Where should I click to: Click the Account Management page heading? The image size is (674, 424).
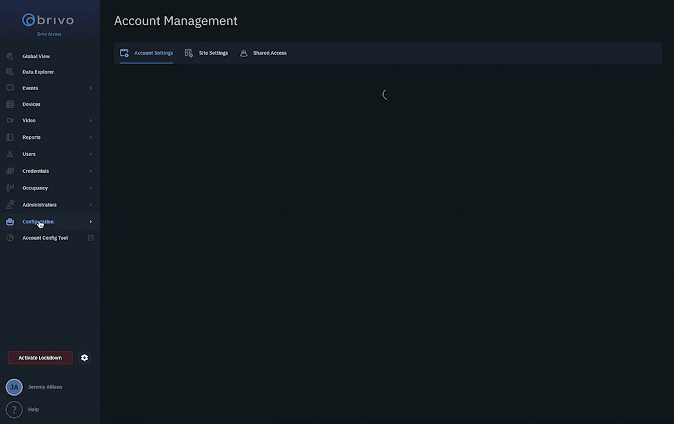coord(176,21)
